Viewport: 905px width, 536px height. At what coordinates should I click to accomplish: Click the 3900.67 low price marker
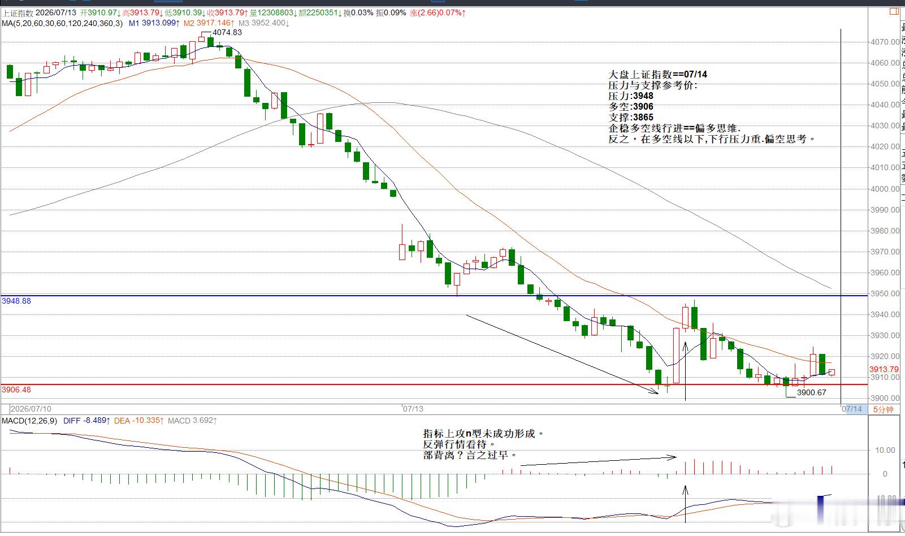coord(811,392)
